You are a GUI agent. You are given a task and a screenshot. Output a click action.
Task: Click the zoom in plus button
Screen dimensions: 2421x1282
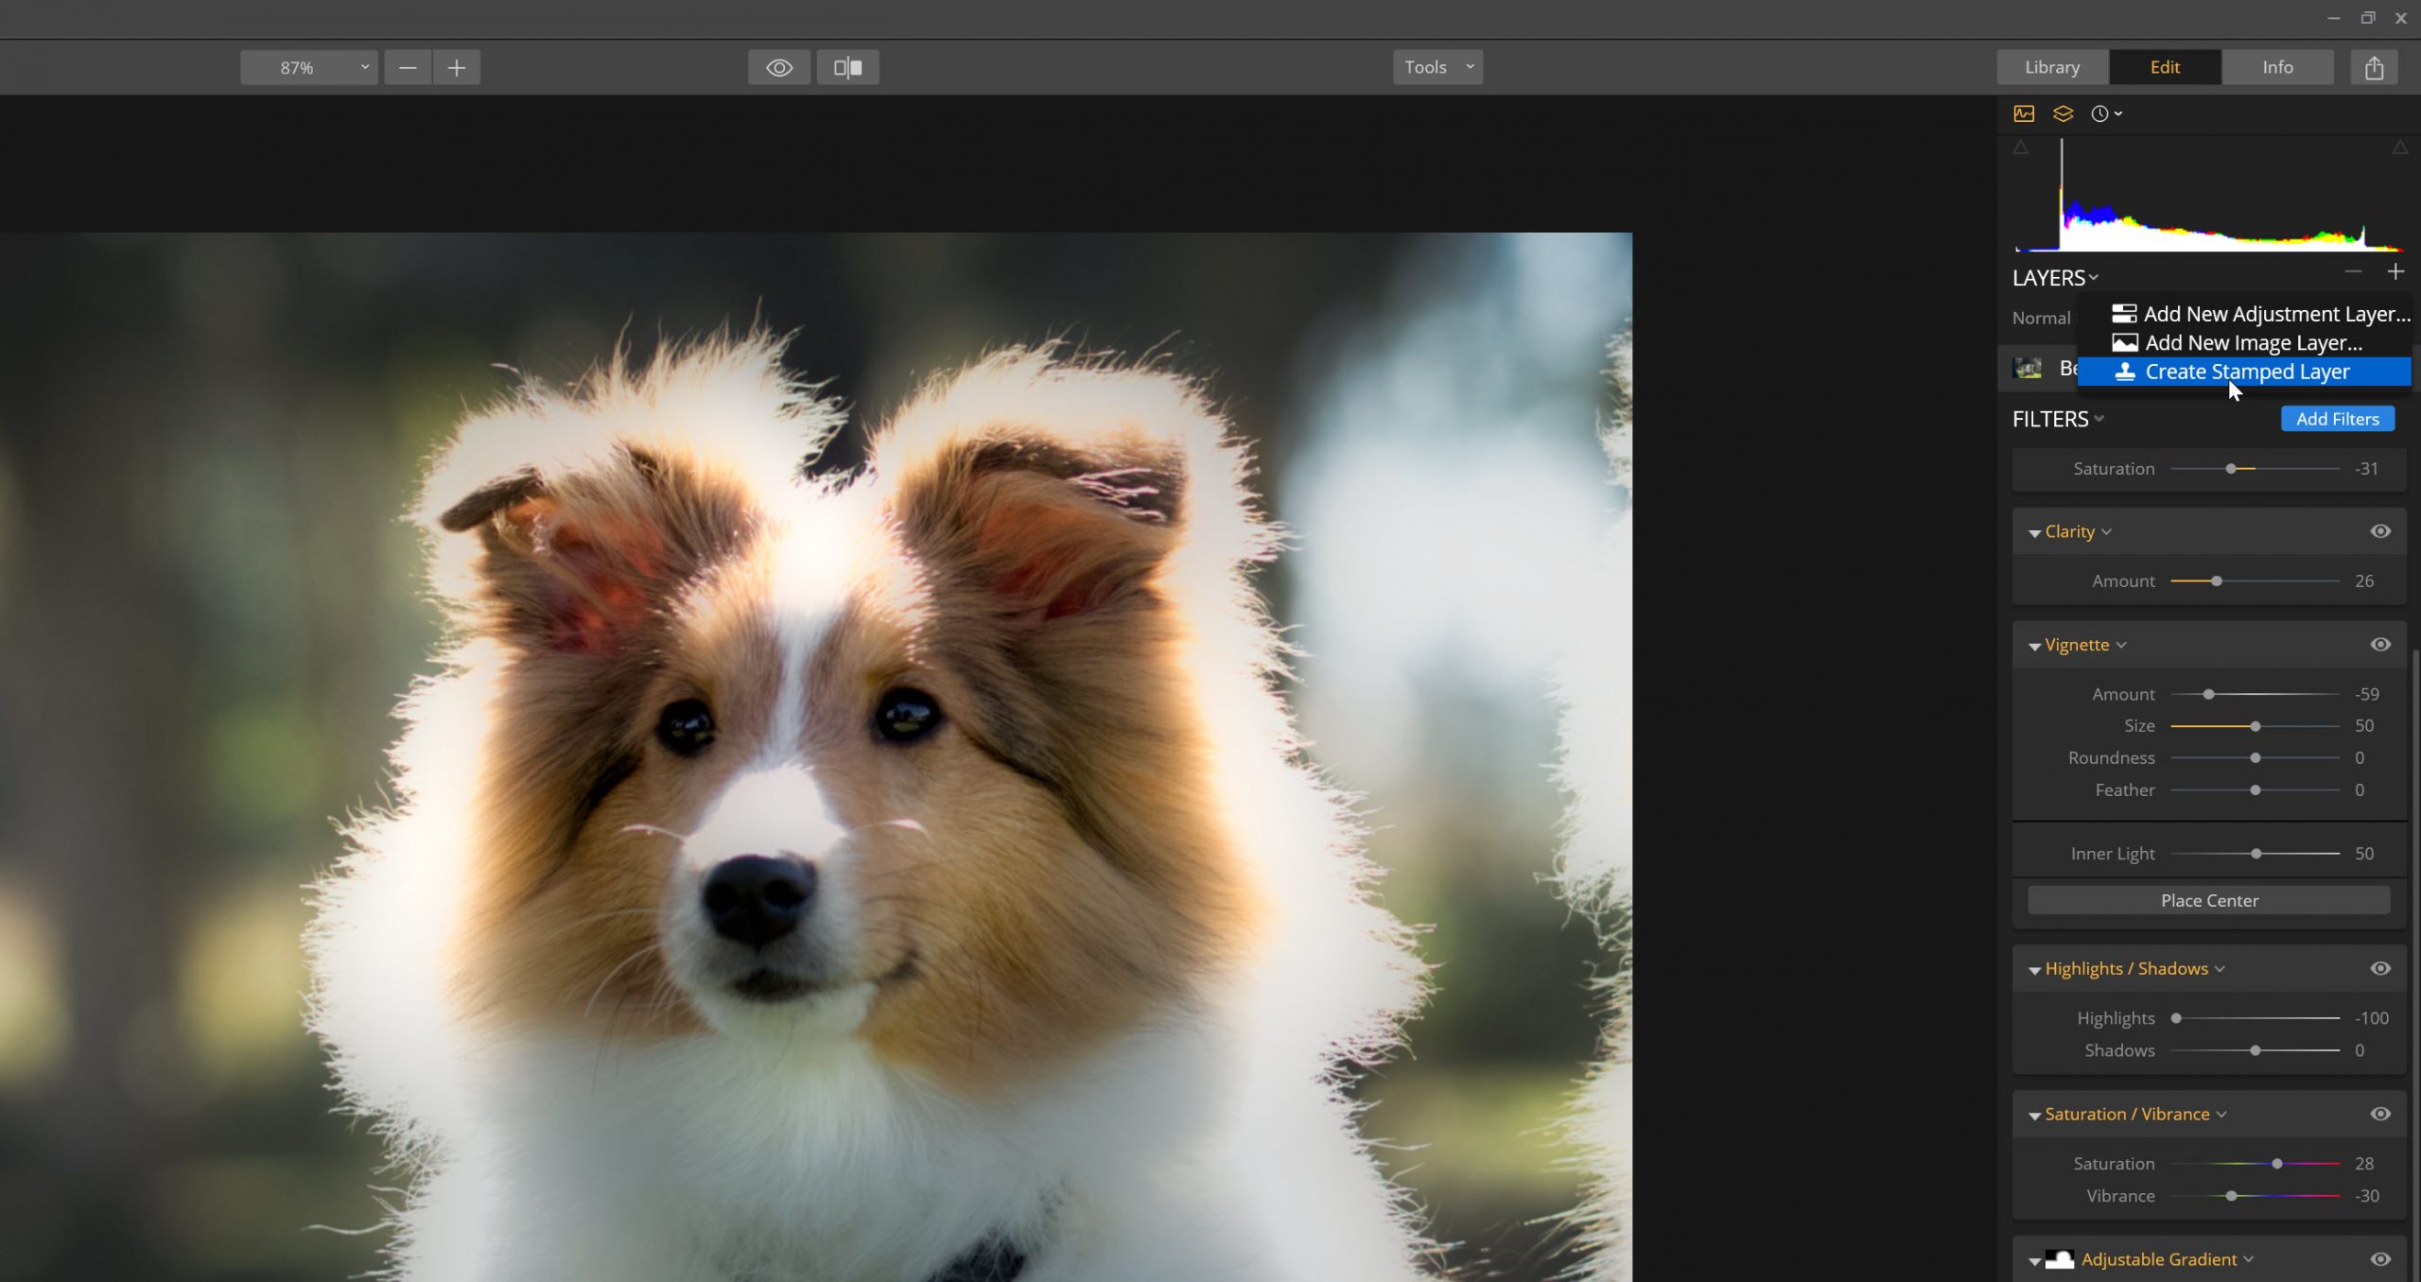click(x=457, y=67)
